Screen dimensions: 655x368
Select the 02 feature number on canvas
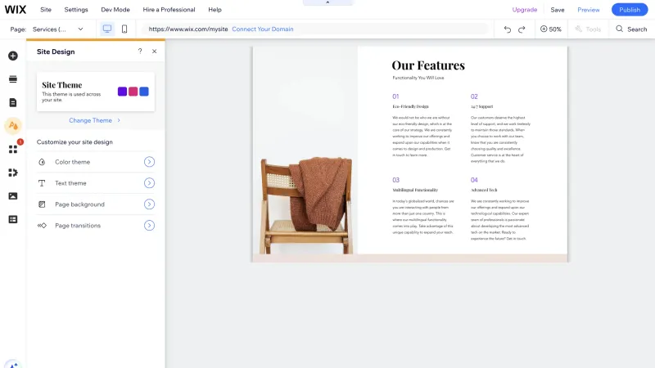click(x=474, y=96)
